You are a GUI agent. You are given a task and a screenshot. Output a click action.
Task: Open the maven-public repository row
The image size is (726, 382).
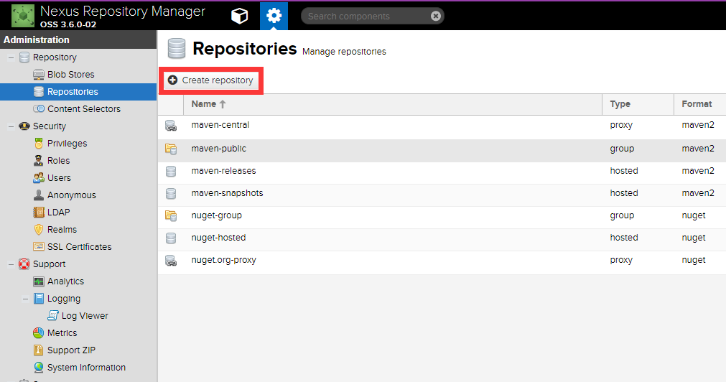point(442,149)
